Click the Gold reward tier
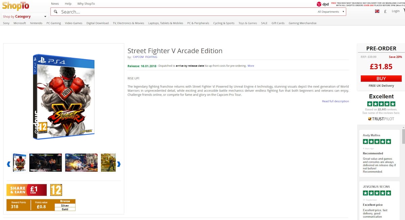The image size is (405, 220). coord(65,209)
